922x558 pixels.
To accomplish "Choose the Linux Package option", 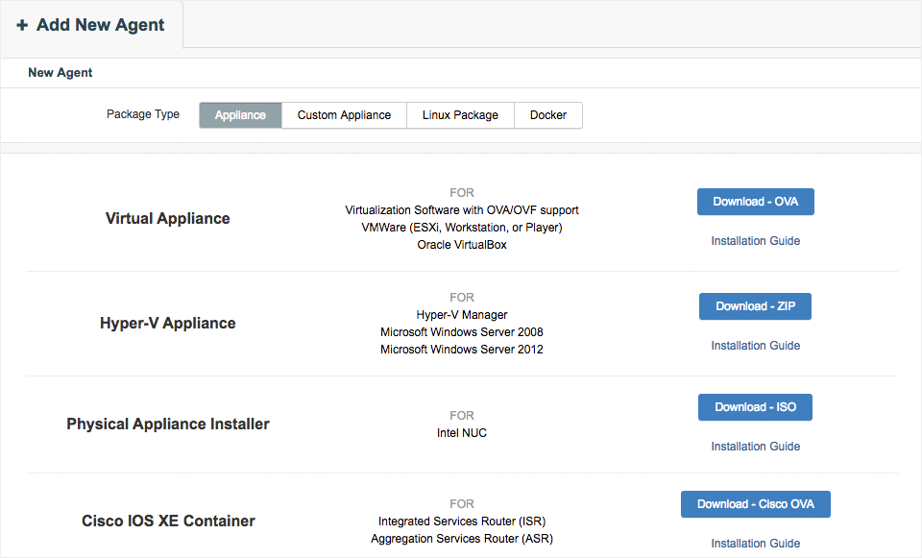I will pyautogui.click(x=460, y=115).
